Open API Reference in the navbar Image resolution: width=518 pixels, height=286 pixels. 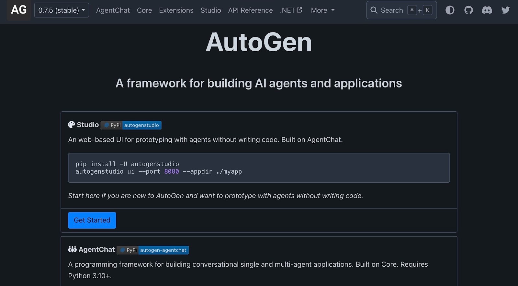click(250, 10)
